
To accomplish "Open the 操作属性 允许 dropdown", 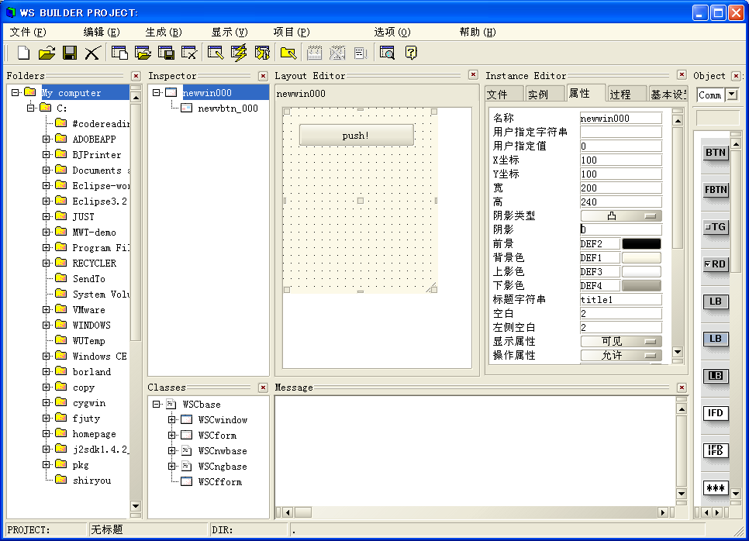I will tap(621, 355).
